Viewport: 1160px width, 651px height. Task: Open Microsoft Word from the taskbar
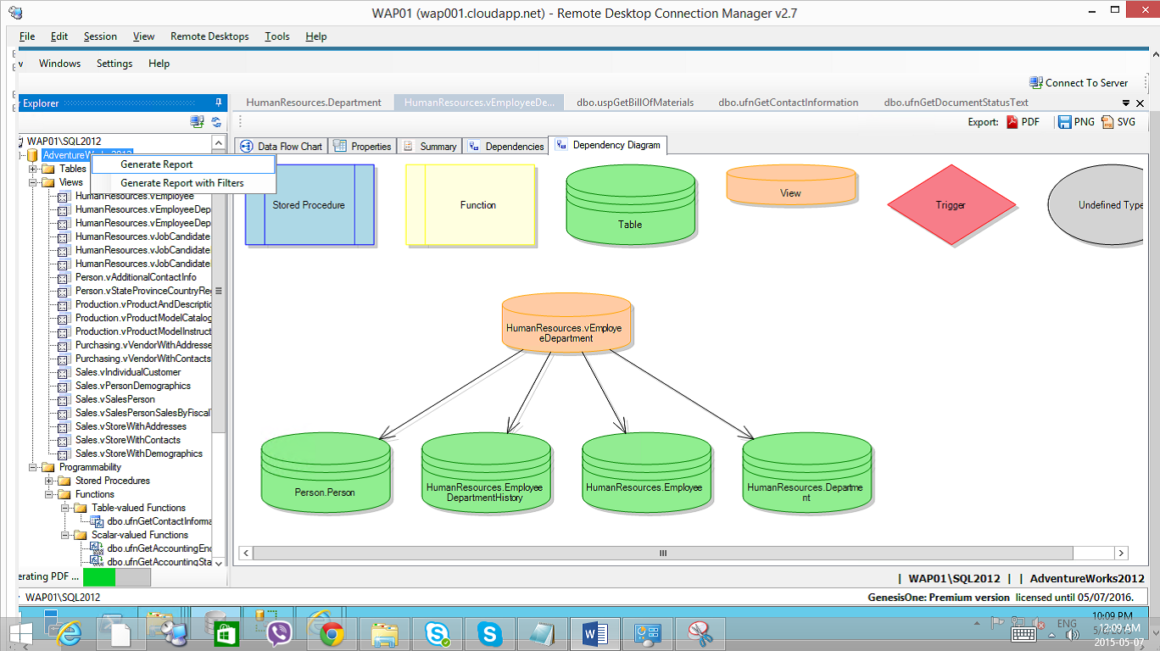(x=594, y=633)
